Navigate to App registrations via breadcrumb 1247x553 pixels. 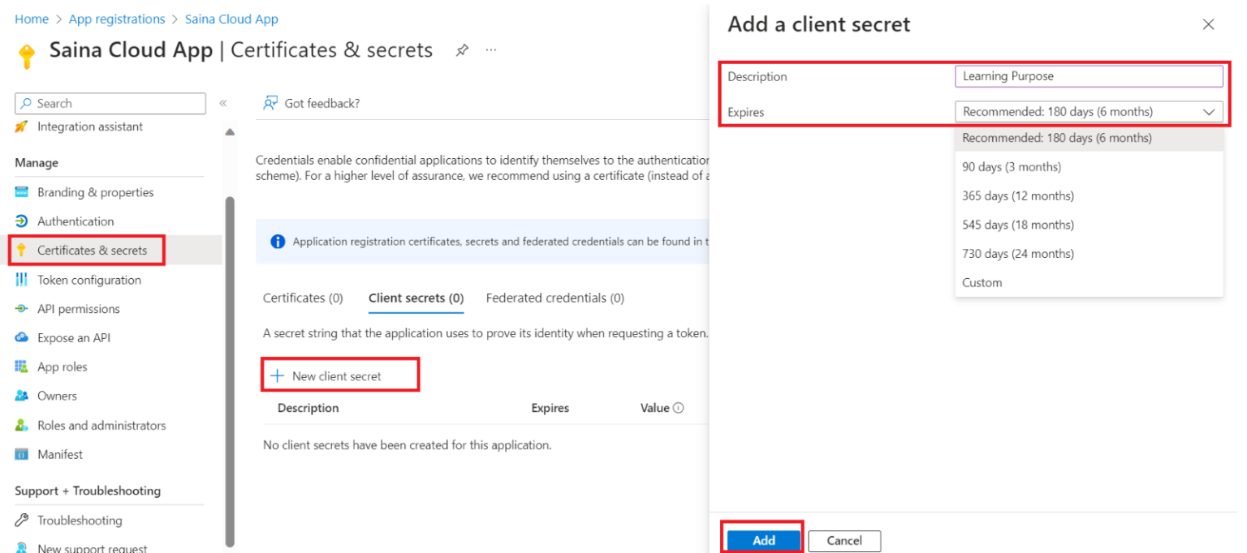[x=116, y=19]
